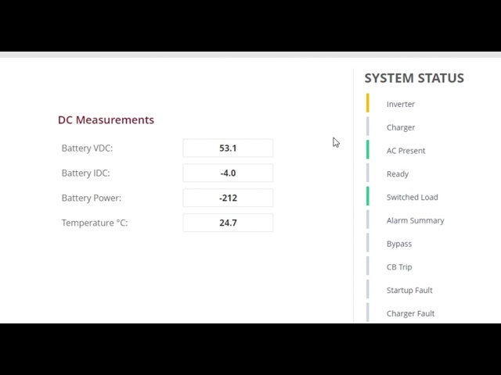The image size is (501, 375).
Task: Select the CB Trip status label
Action: (x=398, y=267)
